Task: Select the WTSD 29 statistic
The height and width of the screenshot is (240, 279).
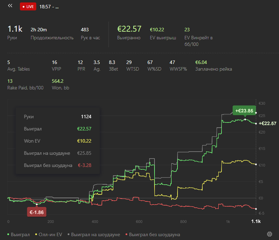Action: [x=133, y=66]
